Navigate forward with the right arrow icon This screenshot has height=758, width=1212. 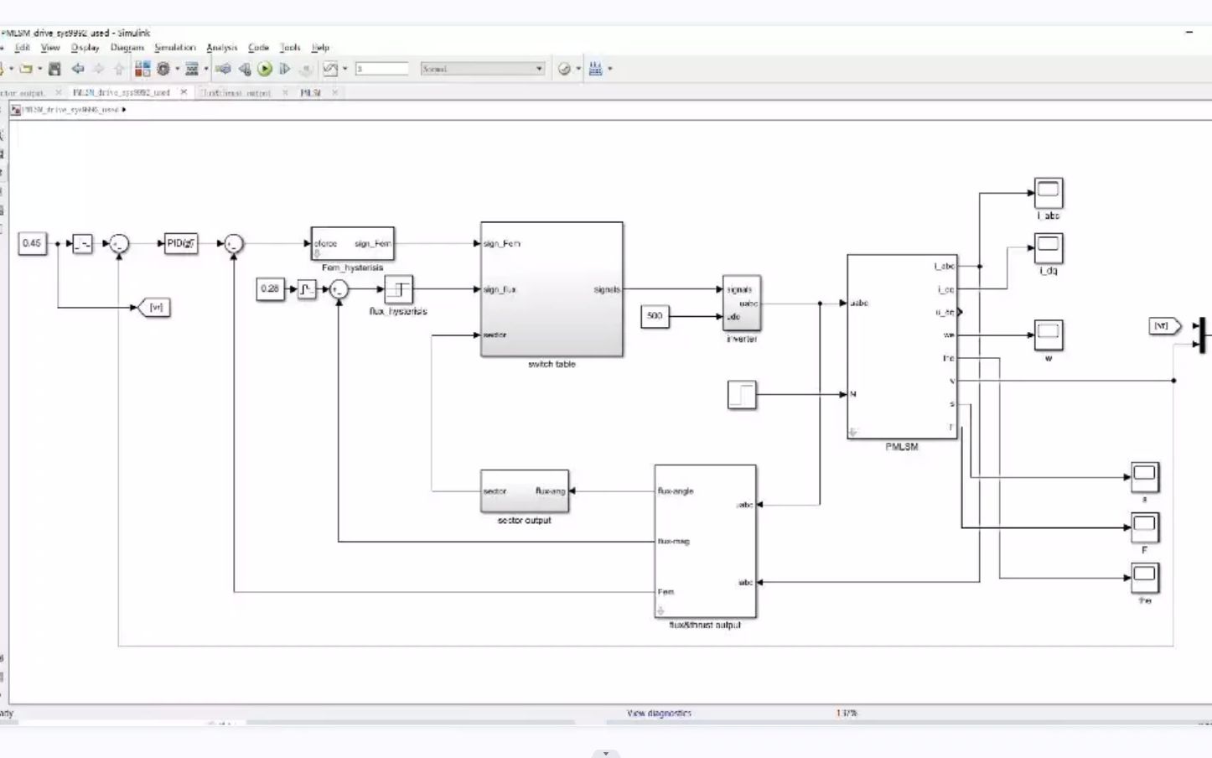(99, 69)
